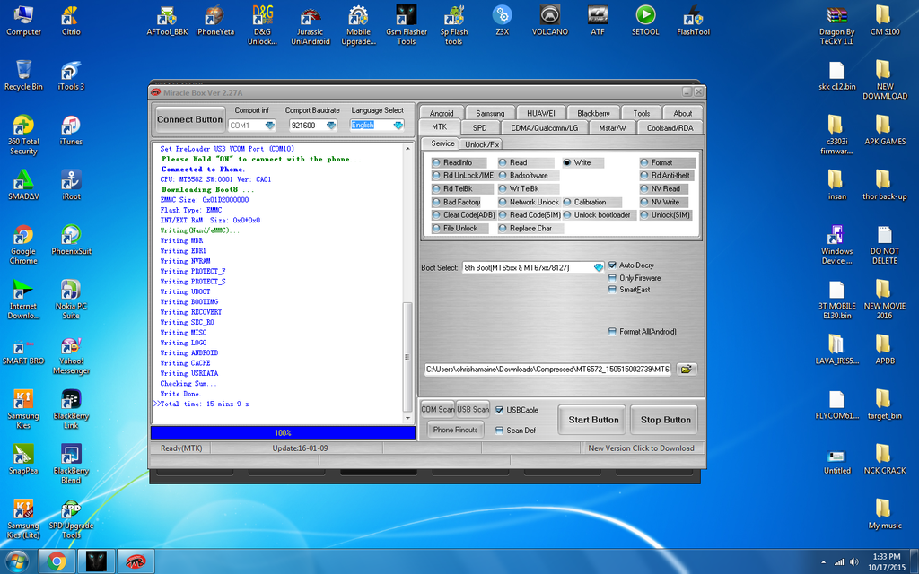
Task: Select the Gsm Flasher Tools icon
Action: point(407,26)
